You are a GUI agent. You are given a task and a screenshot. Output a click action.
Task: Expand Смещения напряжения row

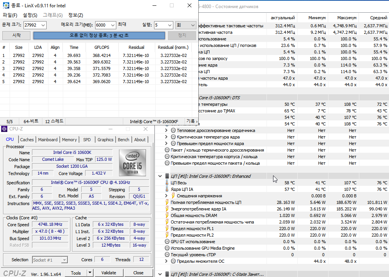click(166, 196)
